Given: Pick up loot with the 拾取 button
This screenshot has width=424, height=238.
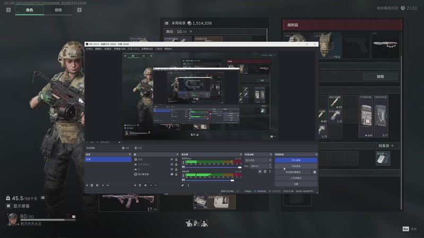Looking at the screenshot, I should point(380,76).
